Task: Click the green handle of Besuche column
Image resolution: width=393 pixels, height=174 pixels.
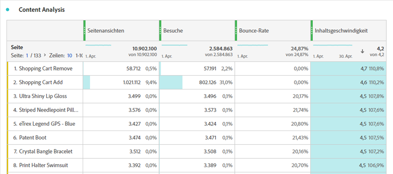Action: click(x=160, y=30)
